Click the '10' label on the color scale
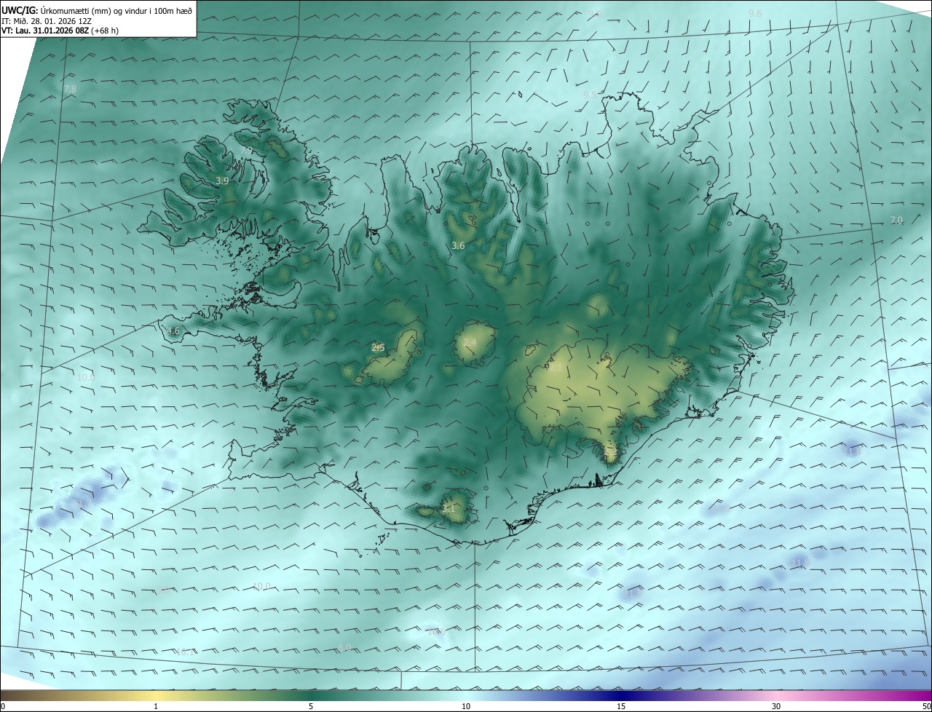 click(x=466, y=706)
